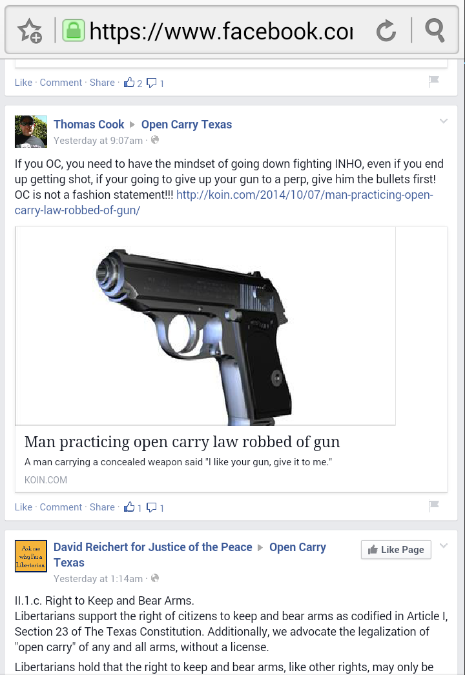Click Thomas Cook profile picture
This screenshot has height=675, width=465.
(x=30, y=131)
